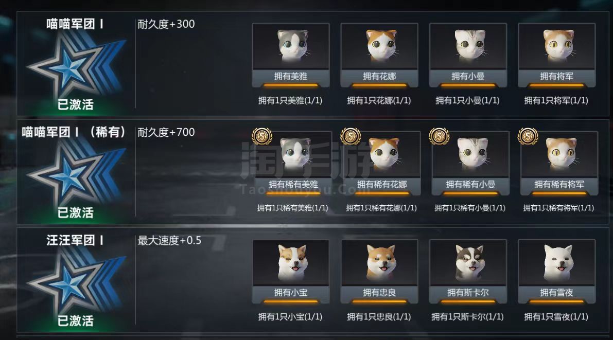Click the 拥有稀有花娜 label button

[x=381, y=185]
